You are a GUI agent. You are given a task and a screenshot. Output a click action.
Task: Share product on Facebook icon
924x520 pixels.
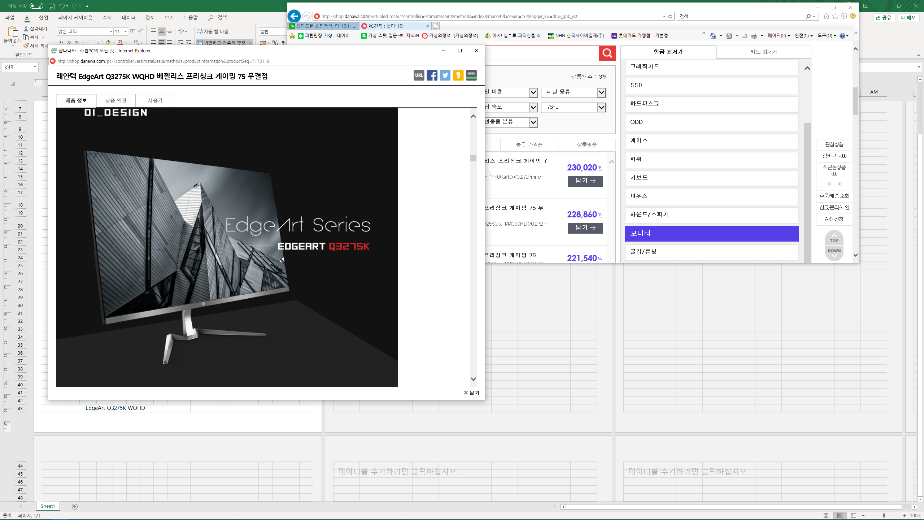click(432, 75)
